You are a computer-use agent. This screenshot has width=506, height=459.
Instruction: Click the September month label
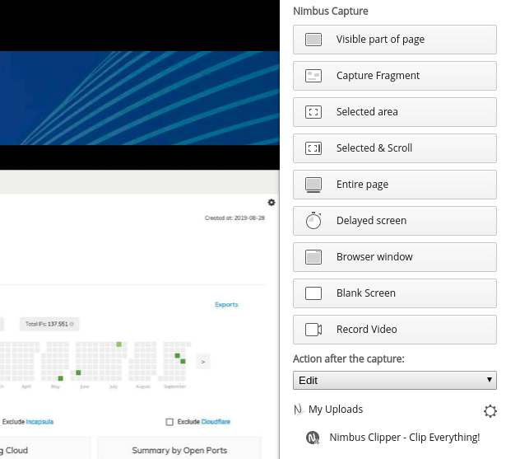tap(174, 386)
